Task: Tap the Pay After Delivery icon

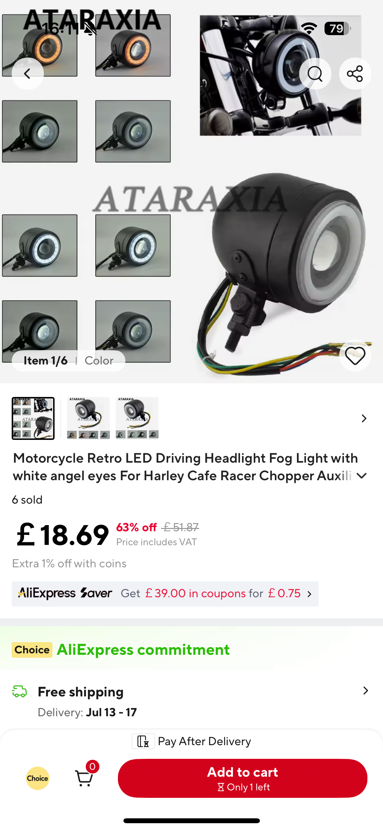Action: [x=143, y=741]
